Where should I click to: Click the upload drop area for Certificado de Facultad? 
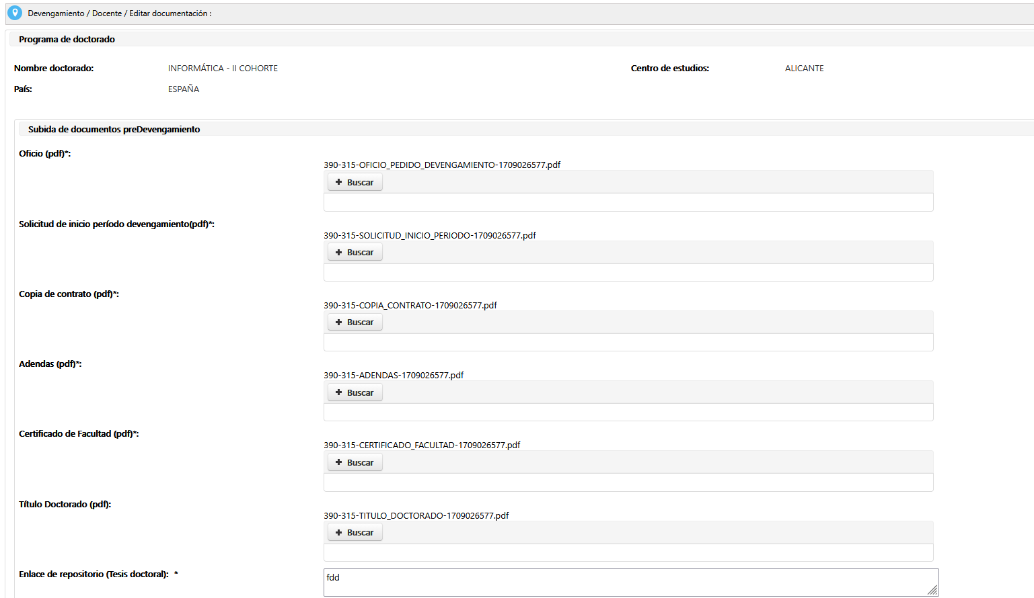(628, 482)
